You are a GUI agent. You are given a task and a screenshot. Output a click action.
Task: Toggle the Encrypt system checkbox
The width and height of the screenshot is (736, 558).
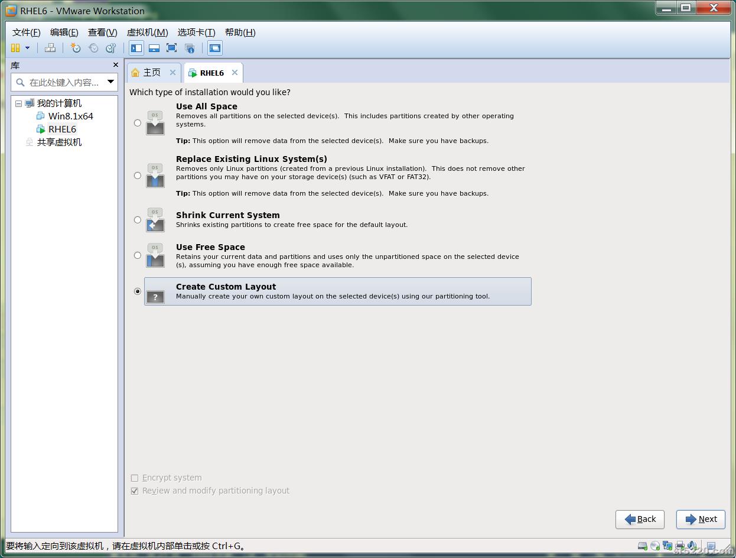135,478
